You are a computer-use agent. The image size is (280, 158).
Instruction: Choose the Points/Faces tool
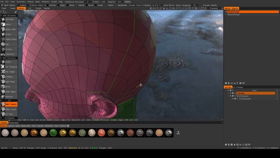point(9,39)
